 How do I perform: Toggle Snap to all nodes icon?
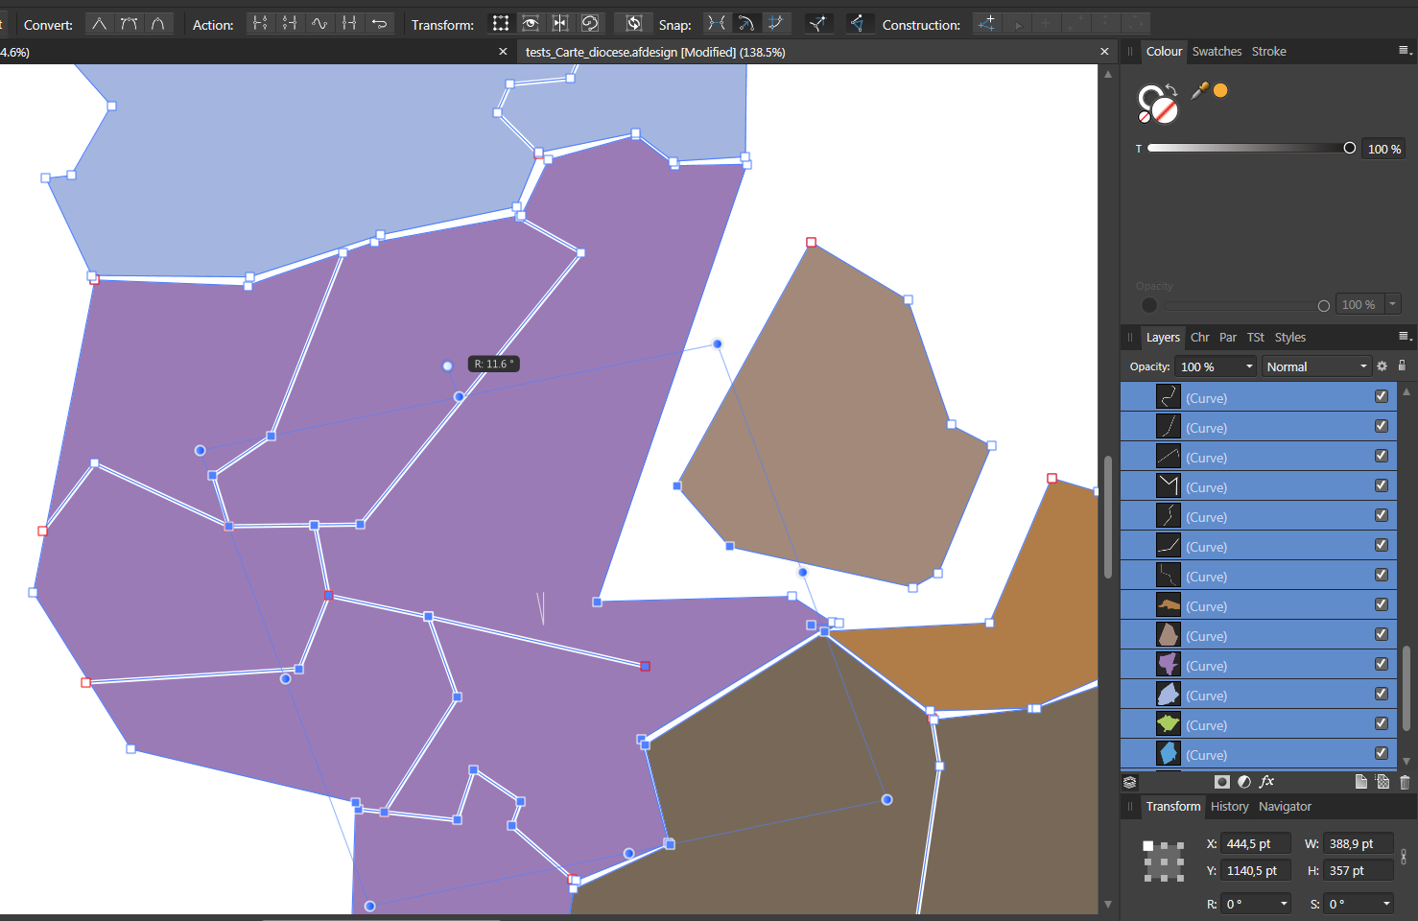pyautogui.click(x=775, y=24)
